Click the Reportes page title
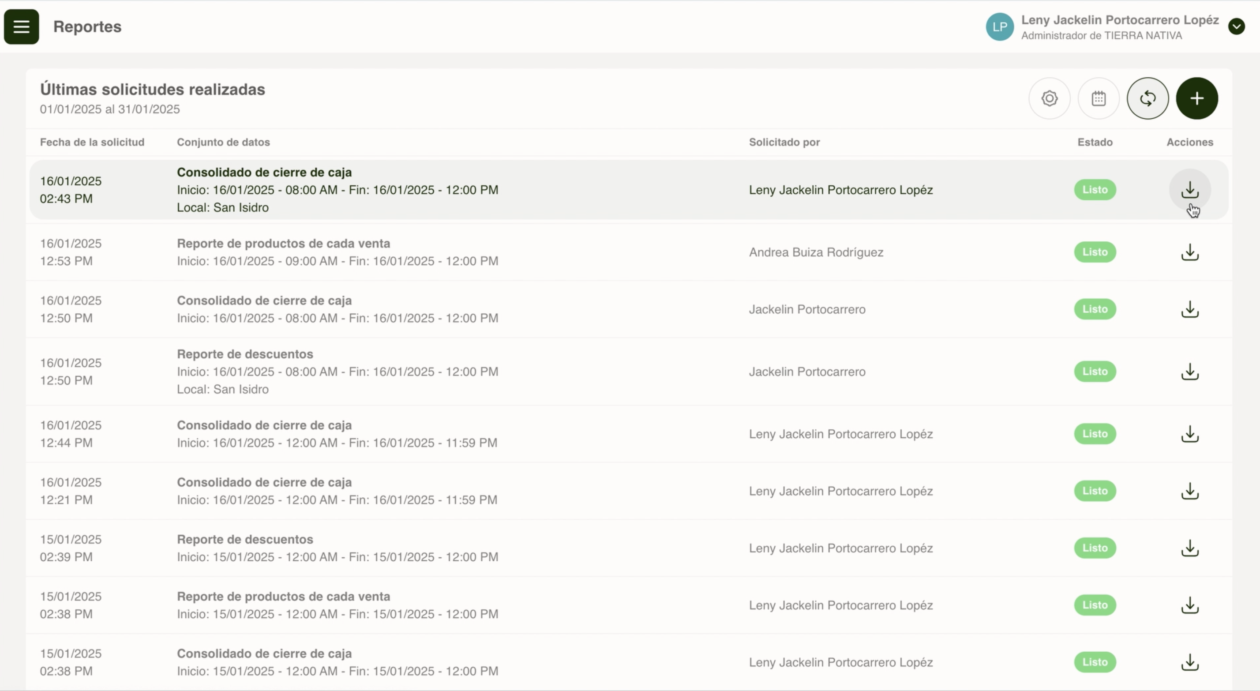This screenshot has width=1260, height=691. 87,26
